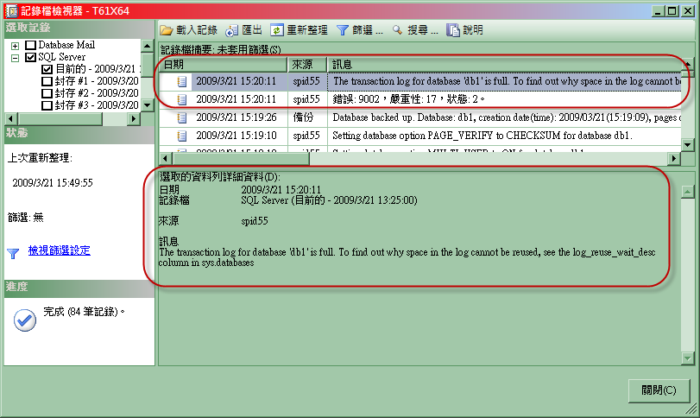Click the 完成 checkmark progress icon
The image size is (700, 418).
click(24, 320)
